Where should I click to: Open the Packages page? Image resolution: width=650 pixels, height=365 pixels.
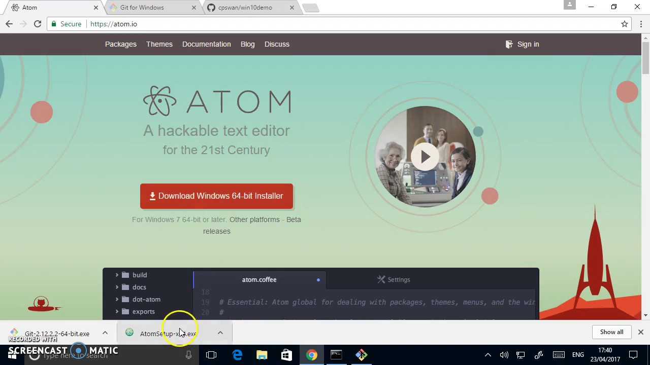click(121, 44)
